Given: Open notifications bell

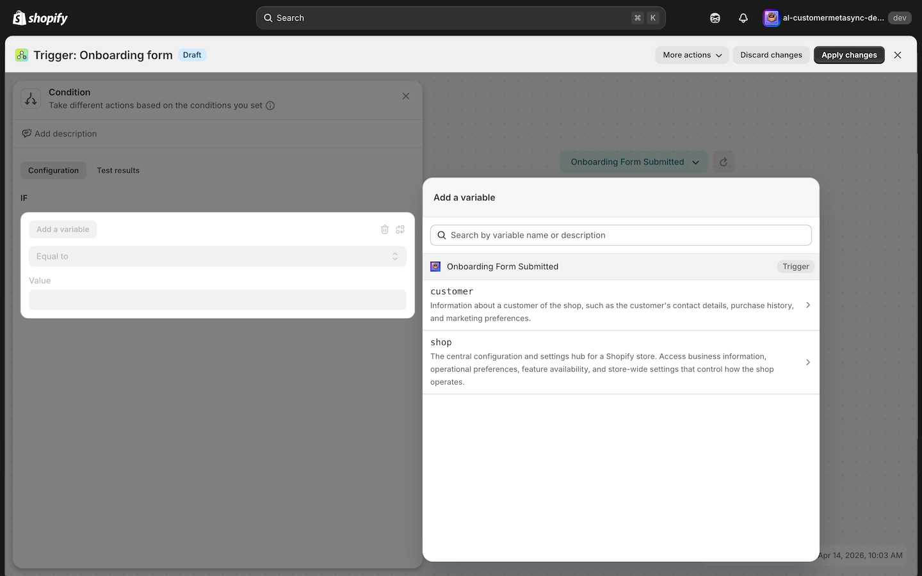Looking at the screenshot, I should [x=743, y=18].
